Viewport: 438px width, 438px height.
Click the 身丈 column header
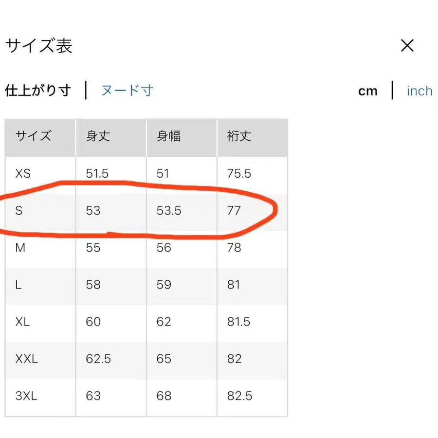coord(98,137)
